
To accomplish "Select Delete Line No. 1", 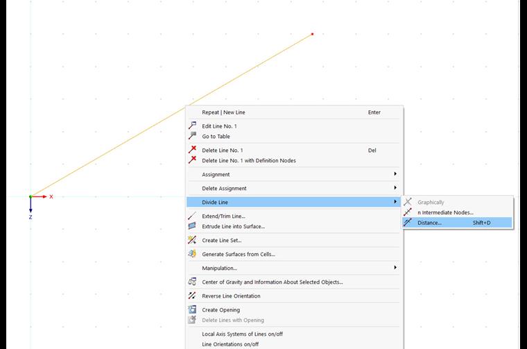I will click(295, 151).
